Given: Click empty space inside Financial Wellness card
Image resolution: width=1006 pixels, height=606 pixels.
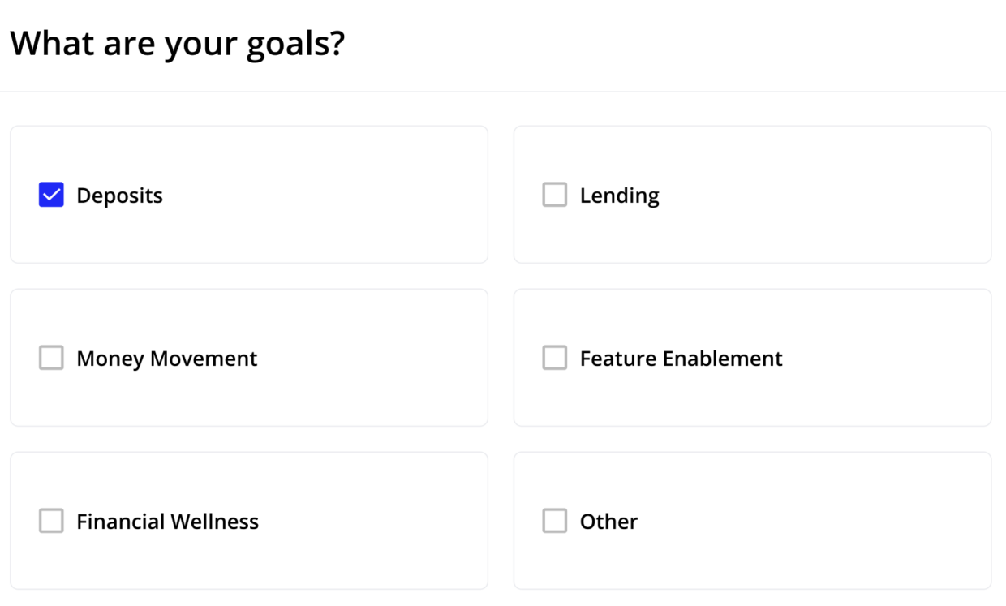Looking at the screenshot, I should click(x=373, y=521).
